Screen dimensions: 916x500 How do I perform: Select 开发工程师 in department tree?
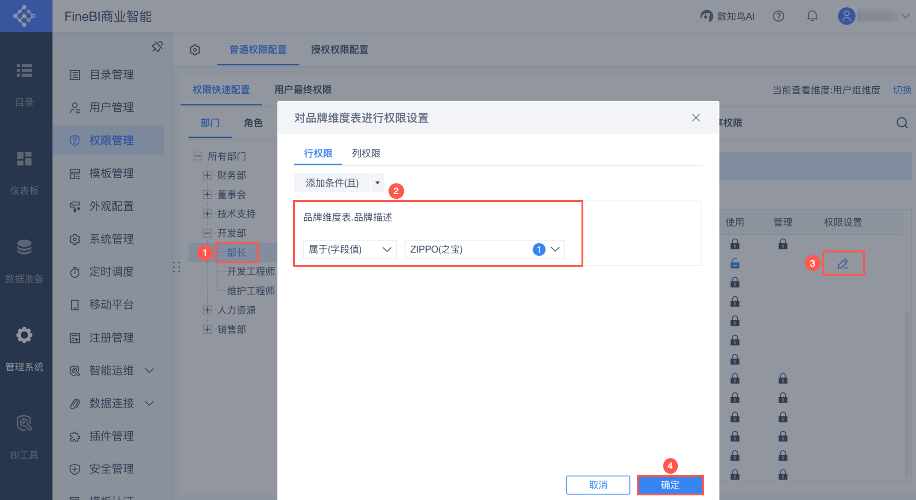point(251,271)
